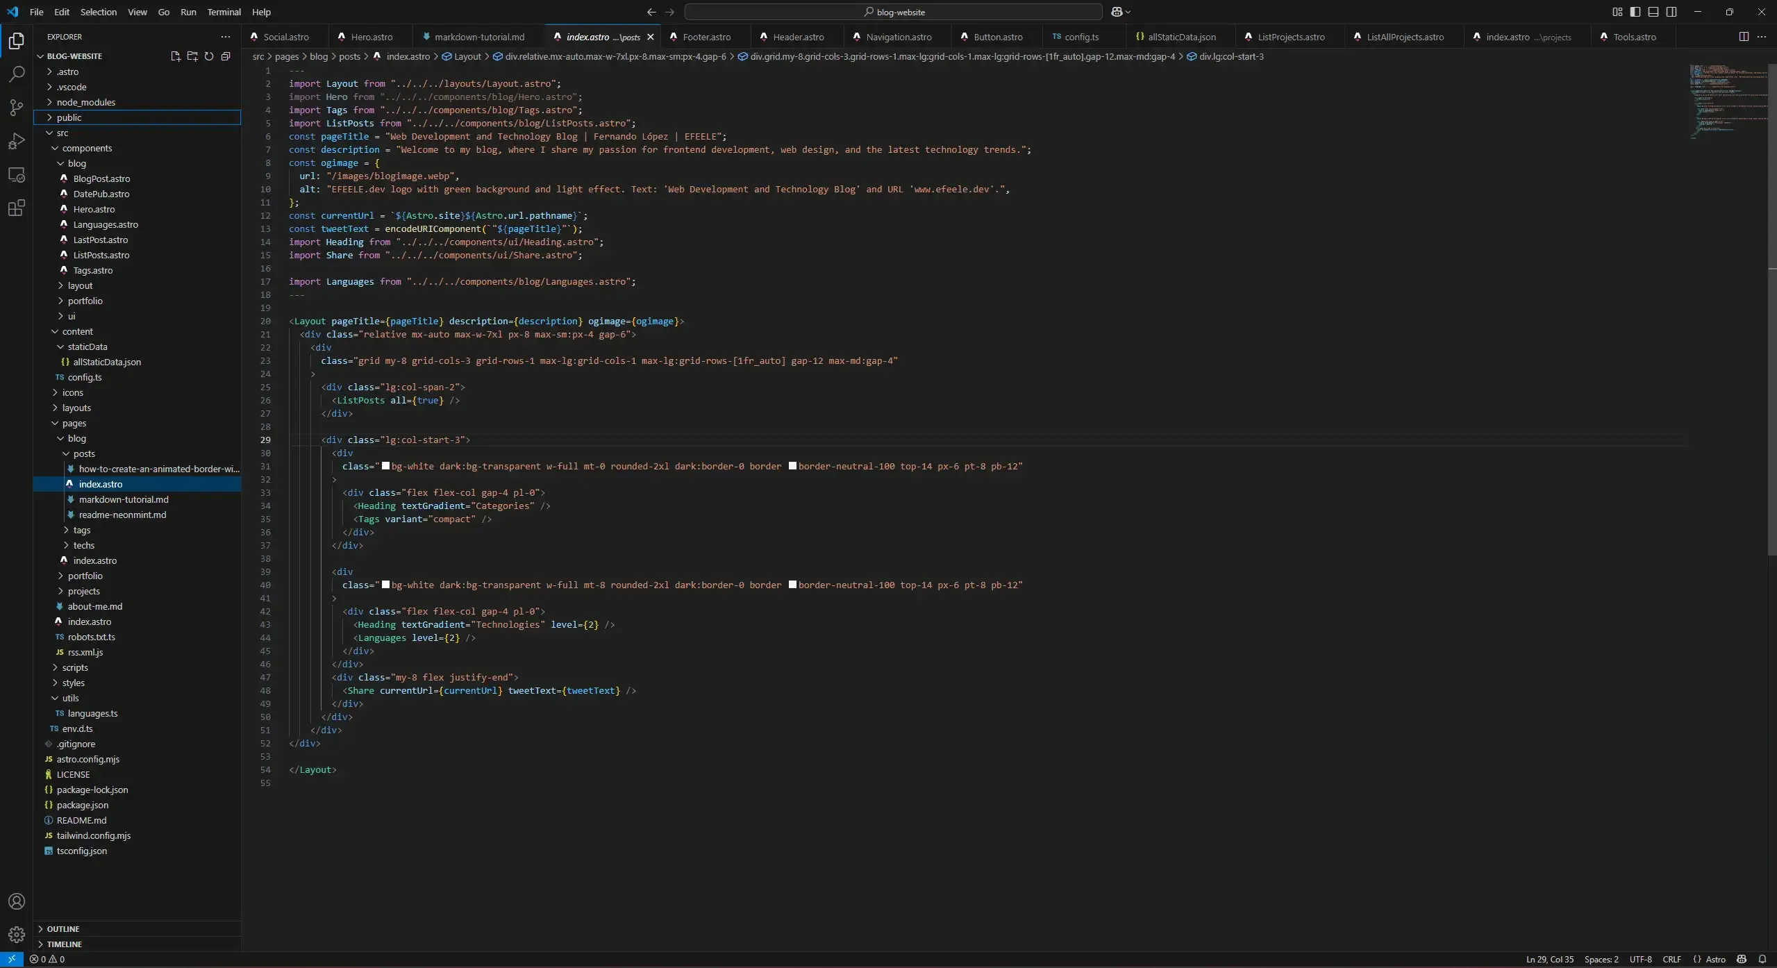Image resolution: width=1777 pixels, height=968 pixels.
Task: Open the Extensions view
Action: tap(16, 208)
